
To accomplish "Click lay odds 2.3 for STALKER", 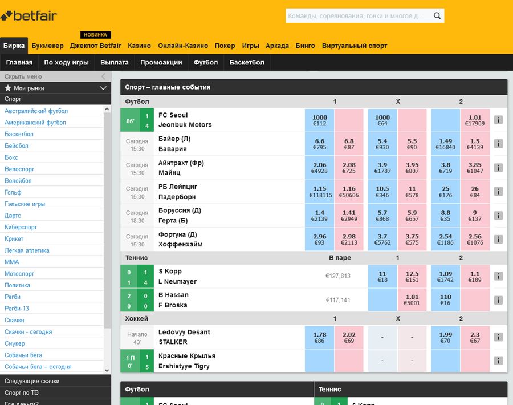I will (x=475, y=337).
